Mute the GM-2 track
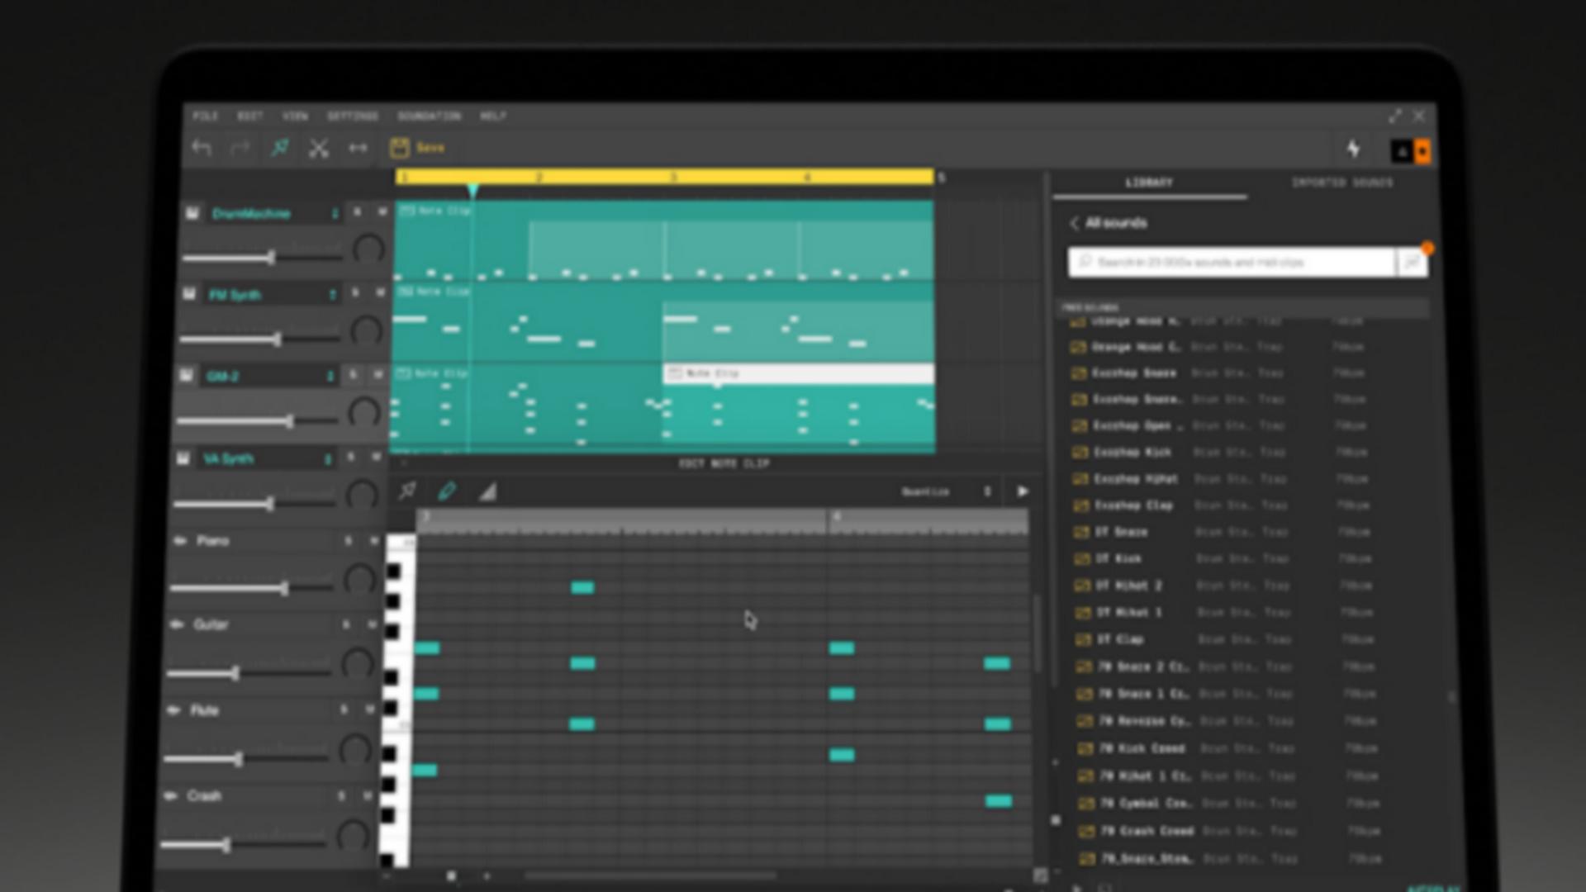 click(378, 374)
